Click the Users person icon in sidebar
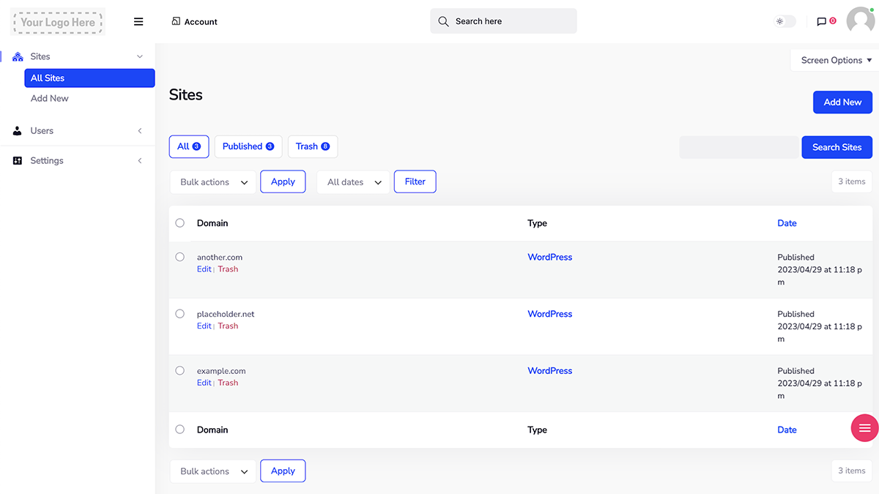 click(18, 131)
